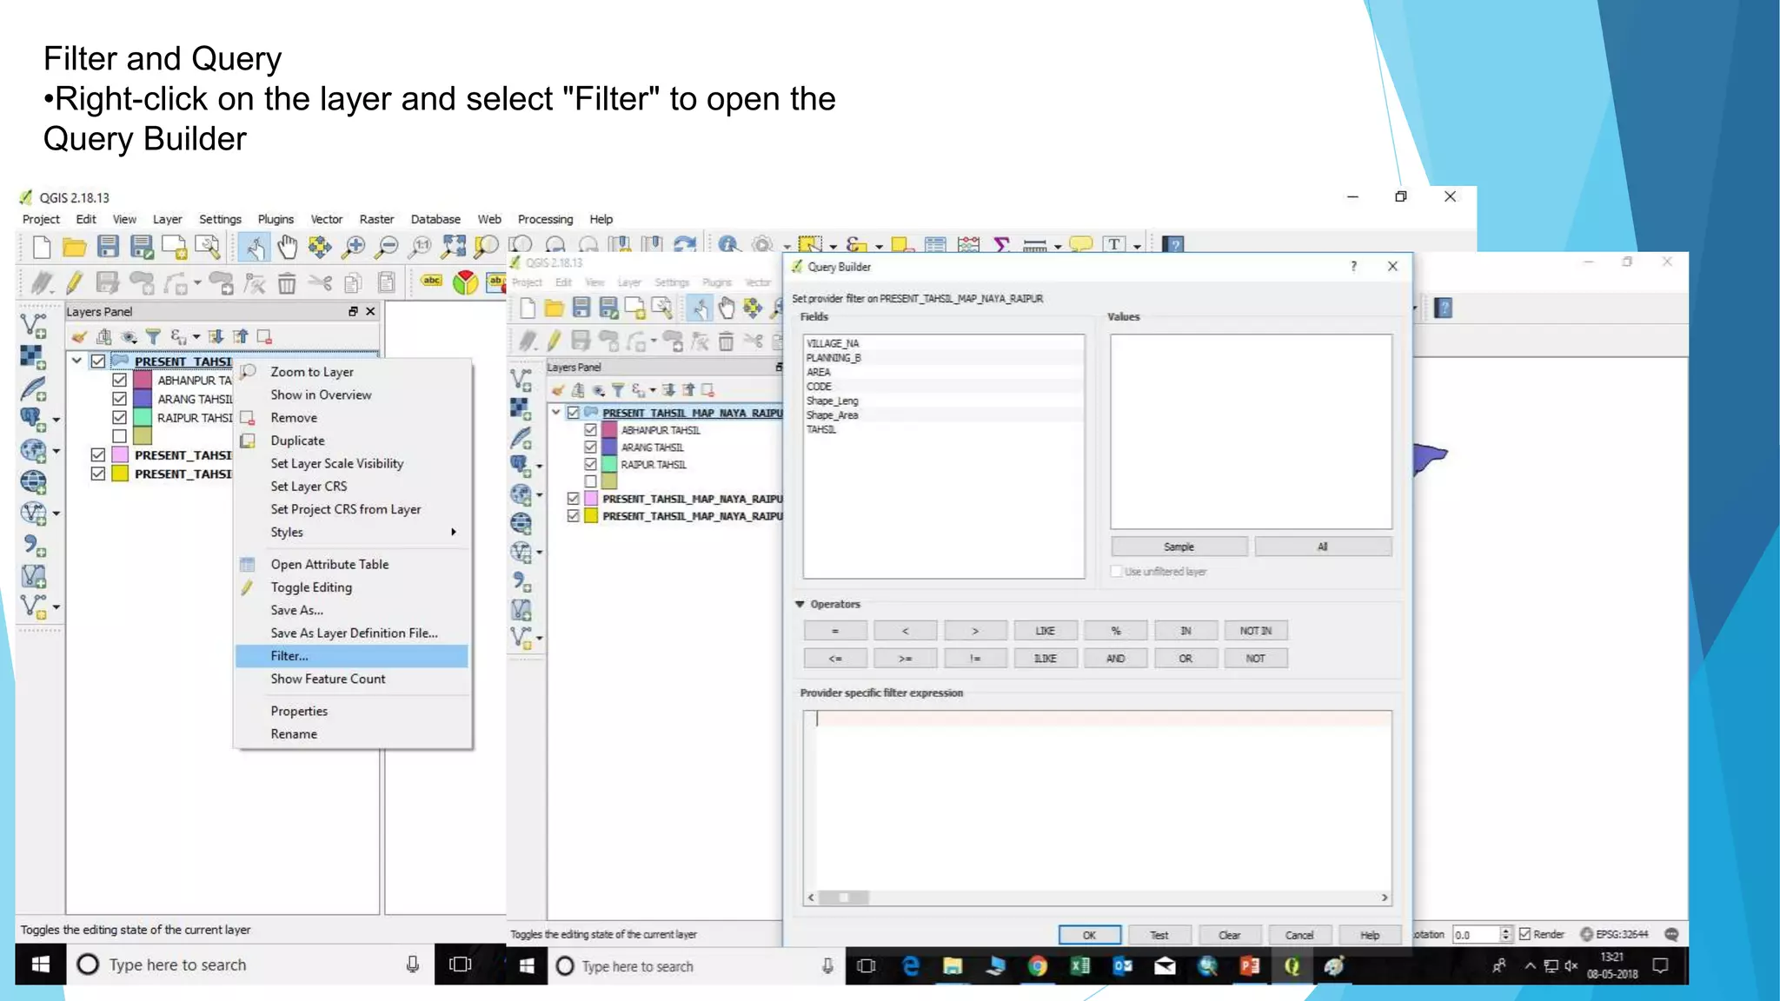Click the Save Project icon in left window

pos(108,248)
